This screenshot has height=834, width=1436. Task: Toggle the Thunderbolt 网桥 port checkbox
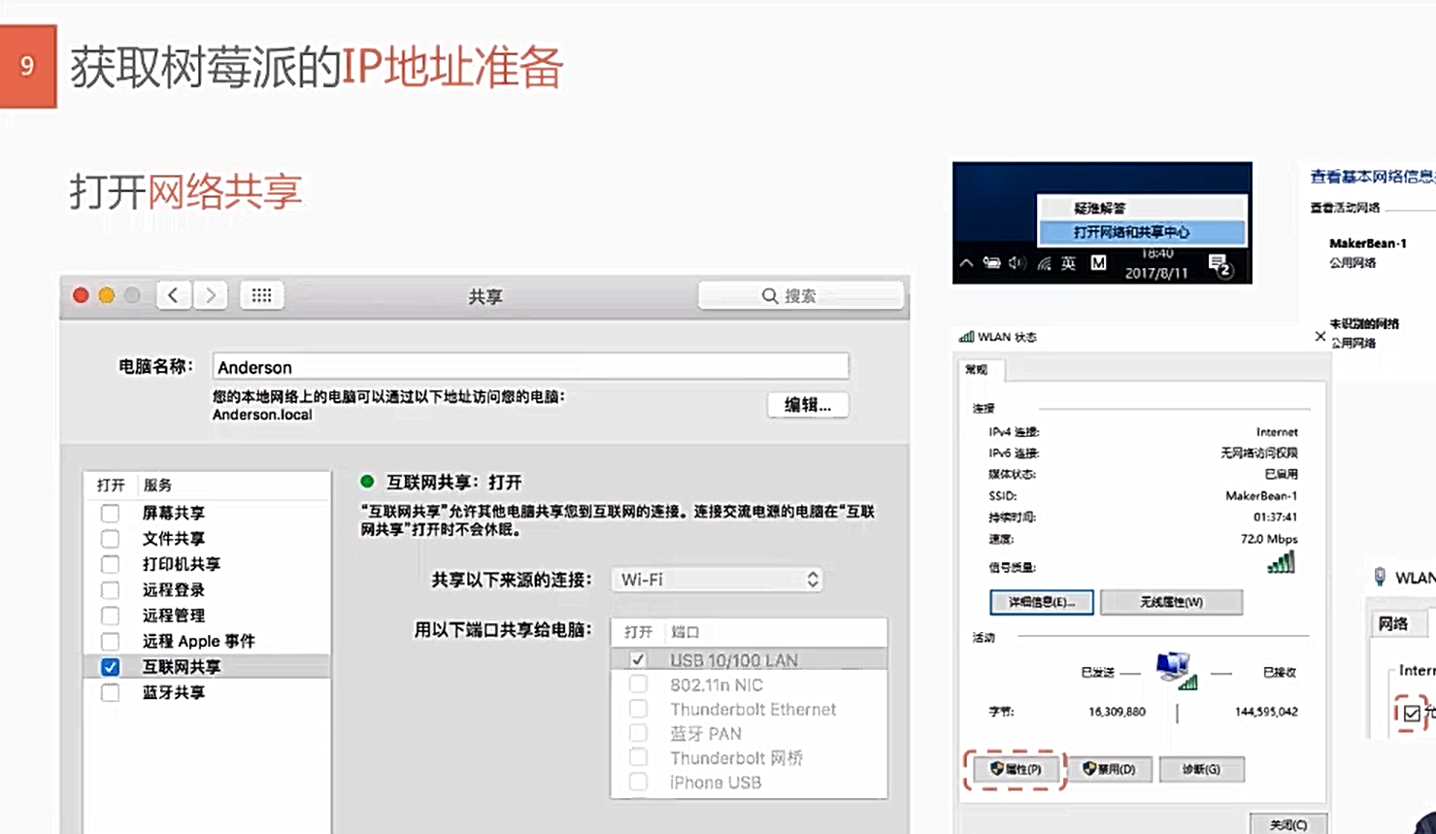point(638,757)
